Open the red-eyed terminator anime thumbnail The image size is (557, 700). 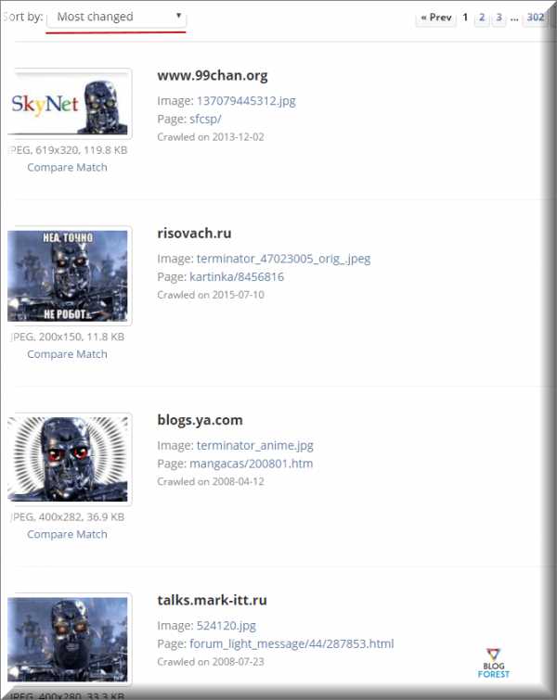(70, 459)
